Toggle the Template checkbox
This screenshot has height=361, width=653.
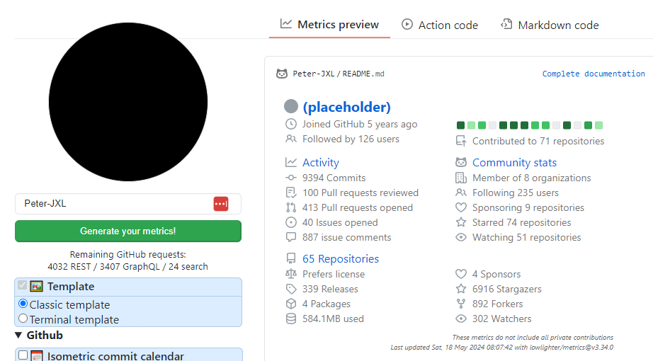23,285
